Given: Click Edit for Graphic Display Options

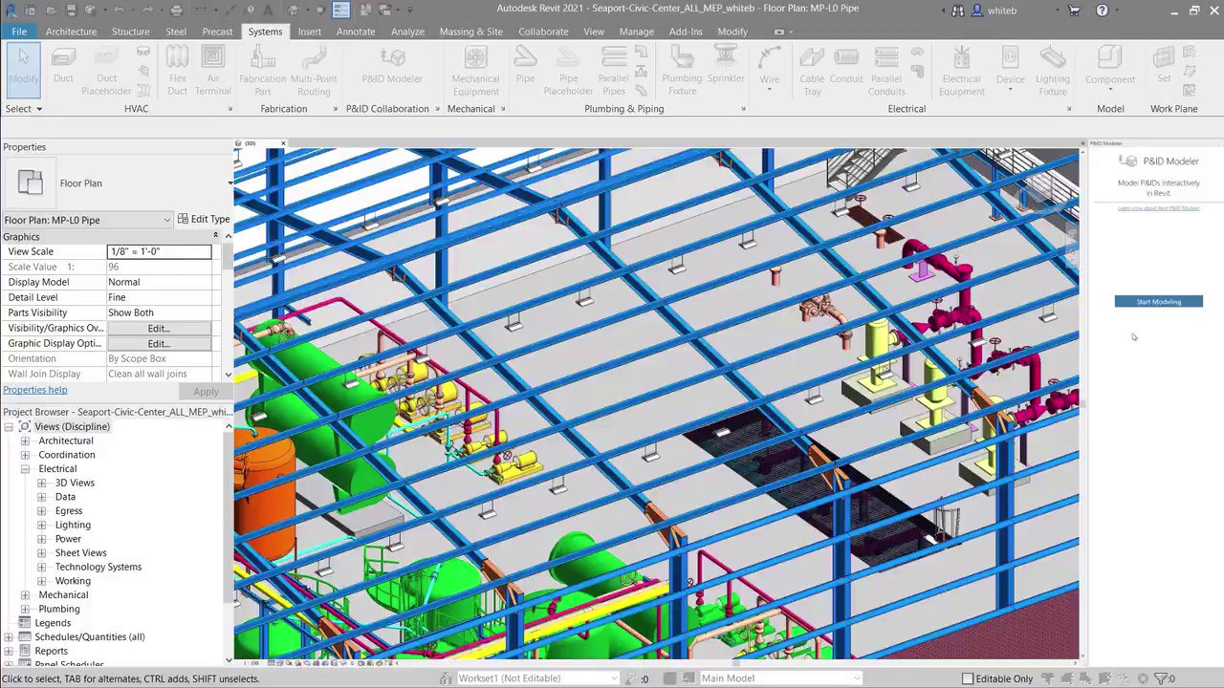Looking at the screenshot, I should (x=159, y=343).
